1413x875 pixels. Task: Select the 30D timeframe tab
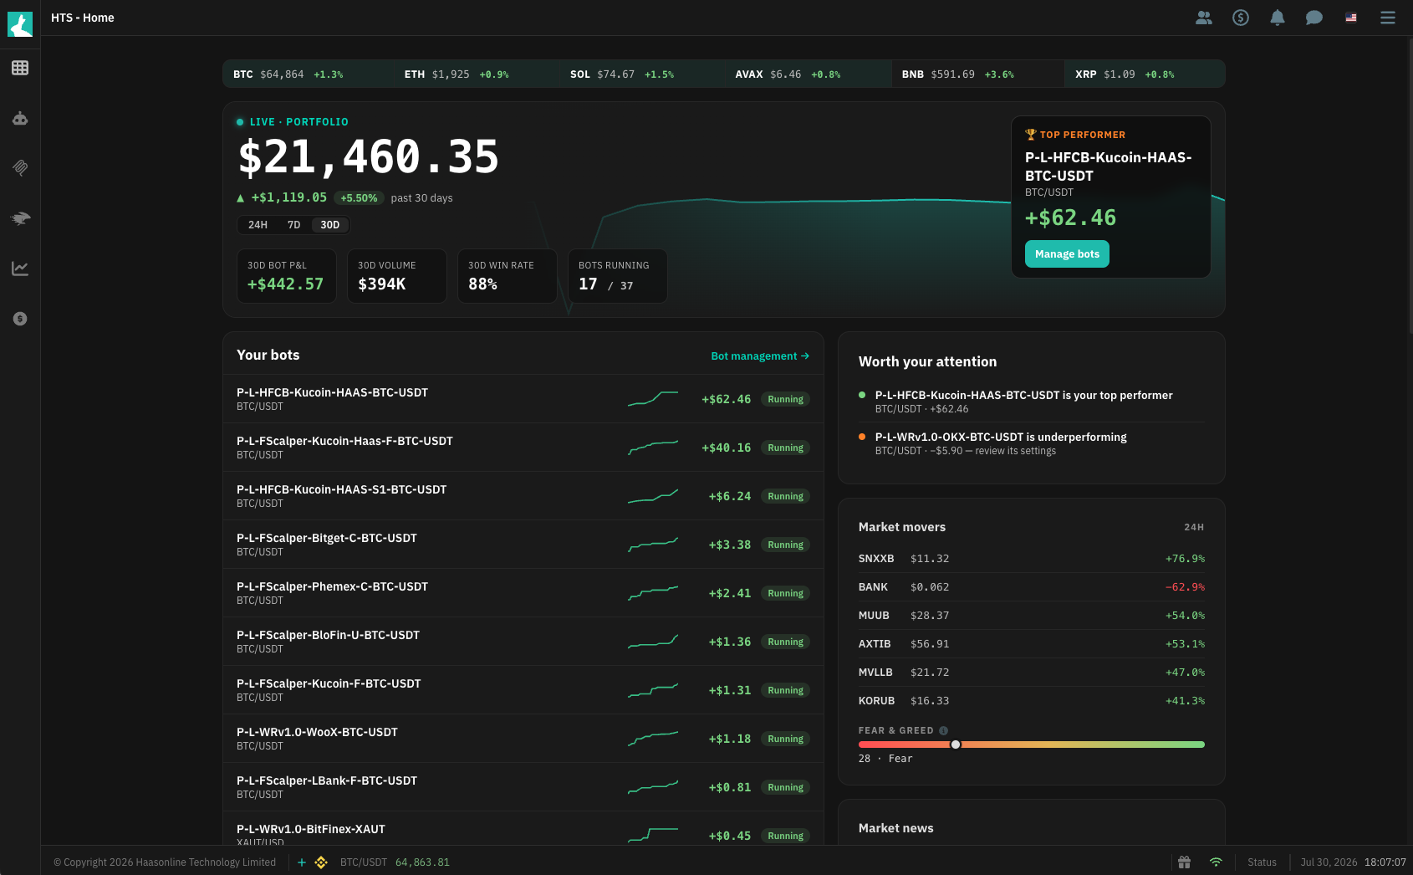(330, 225)
